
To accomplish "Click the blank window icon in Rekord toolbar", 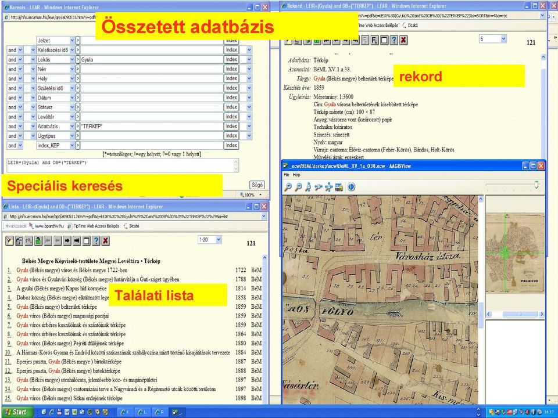I will pos(384,40).
